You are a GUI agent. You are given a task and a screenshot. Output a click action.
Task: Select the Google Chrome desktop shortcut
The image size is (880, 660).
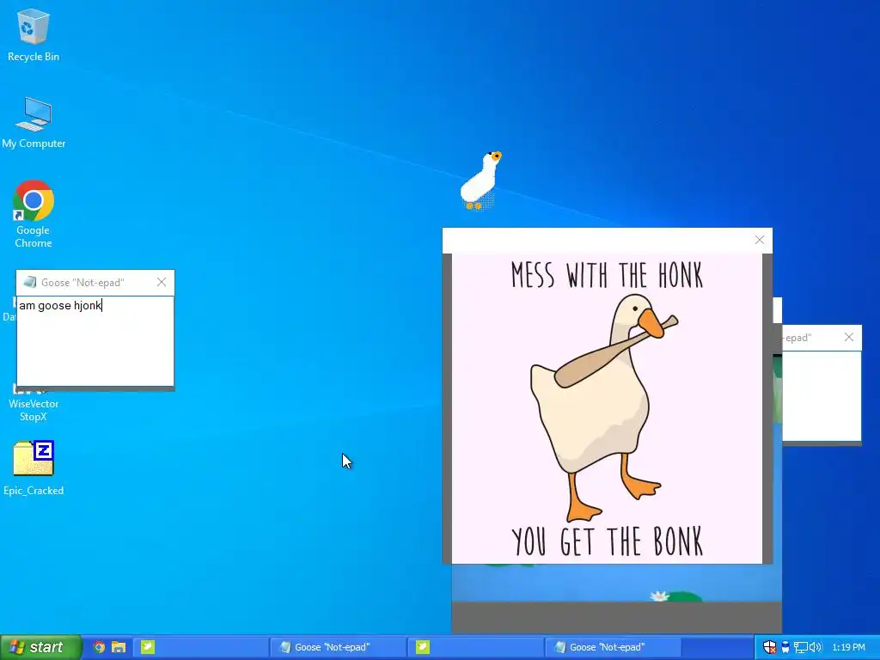point(34,214)
